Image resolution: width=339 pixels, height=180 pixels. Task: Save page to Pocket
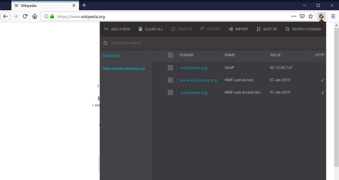[302, 16]
